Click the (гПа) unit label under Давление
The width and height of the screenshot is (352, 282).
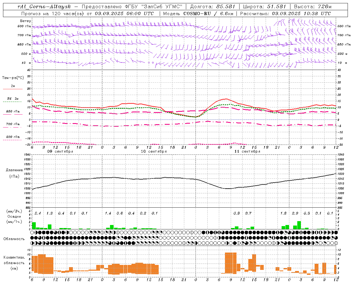tap(14, 177)
